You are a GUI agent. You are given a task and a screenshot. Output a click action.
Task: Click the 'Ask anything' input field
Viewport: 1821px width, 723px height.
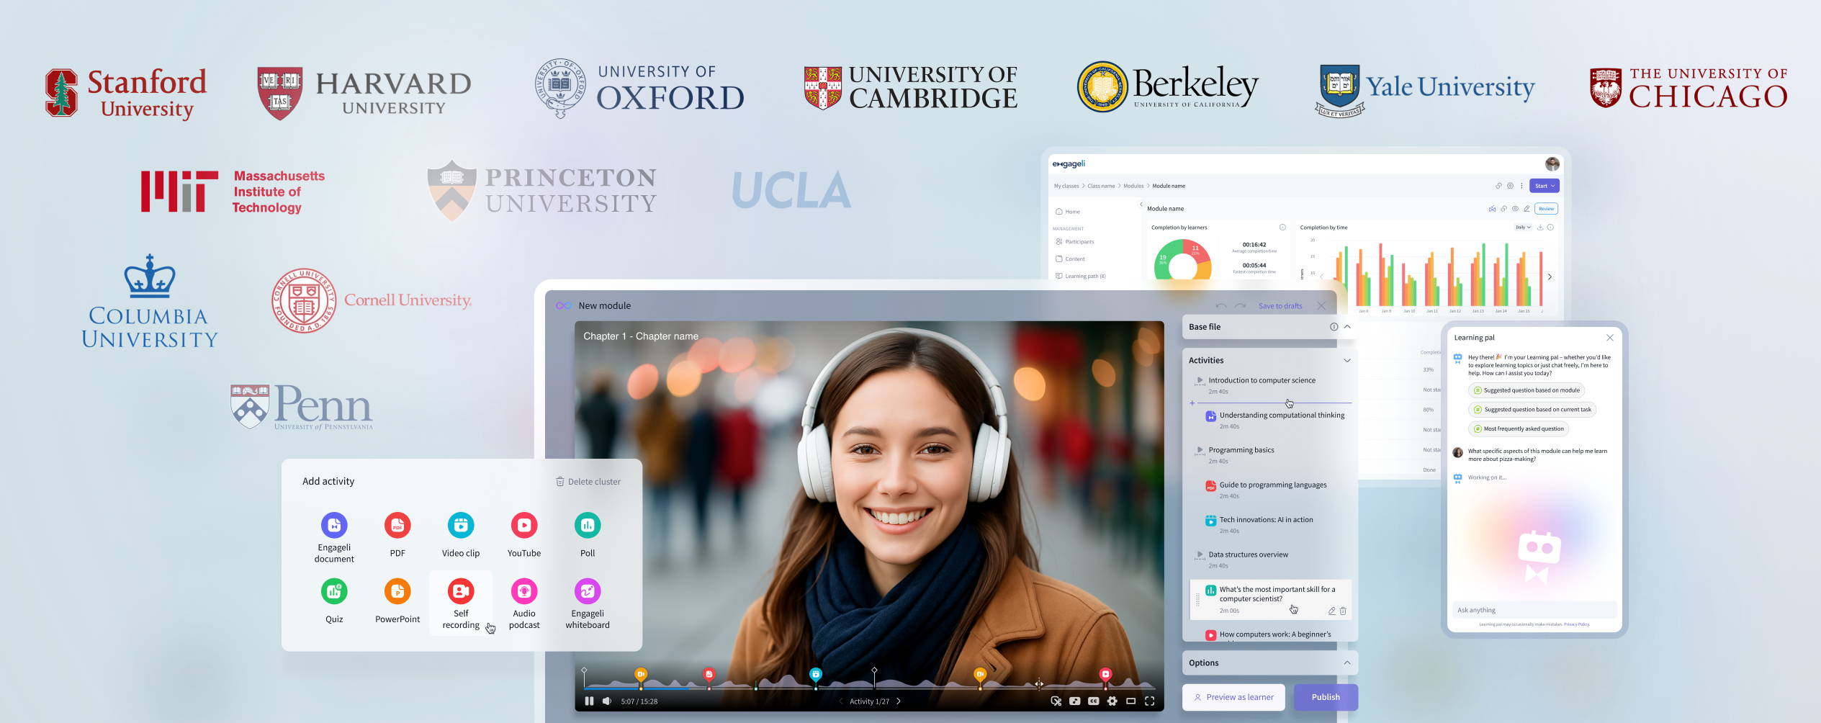click(1533, 610)
